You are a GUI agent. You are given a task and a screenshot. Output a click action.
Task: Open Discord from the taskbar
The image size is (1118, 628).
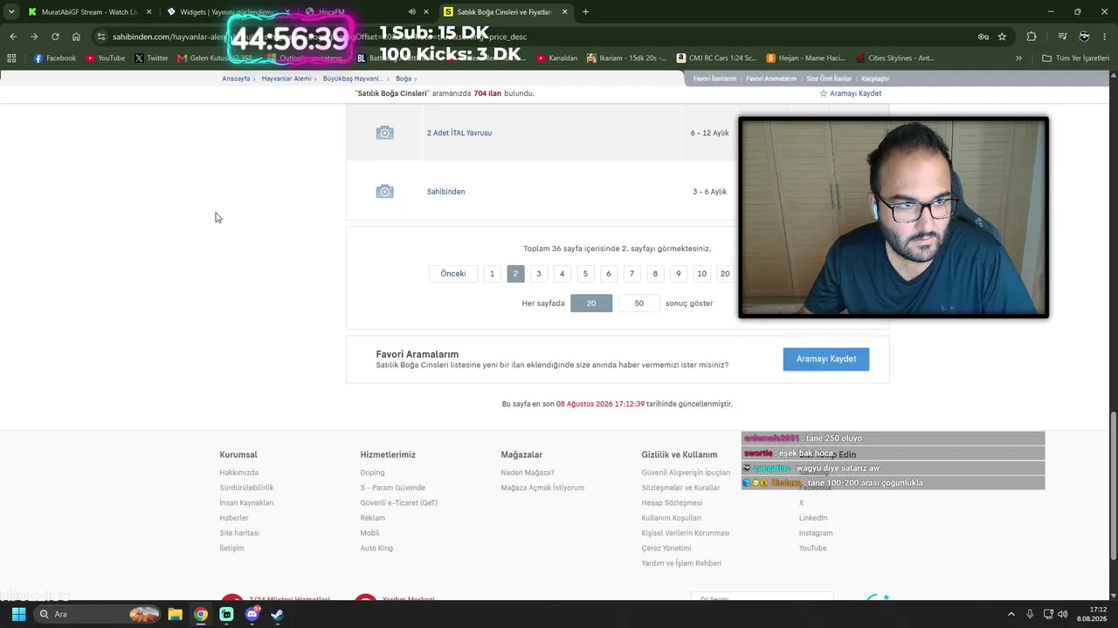tap(252, 614)
